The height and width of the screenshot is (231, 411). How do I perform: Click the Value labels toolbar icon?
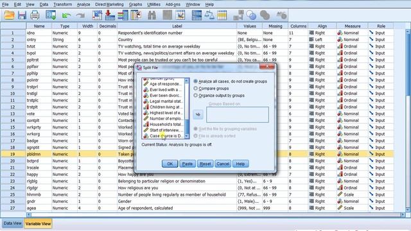point(238,15)
